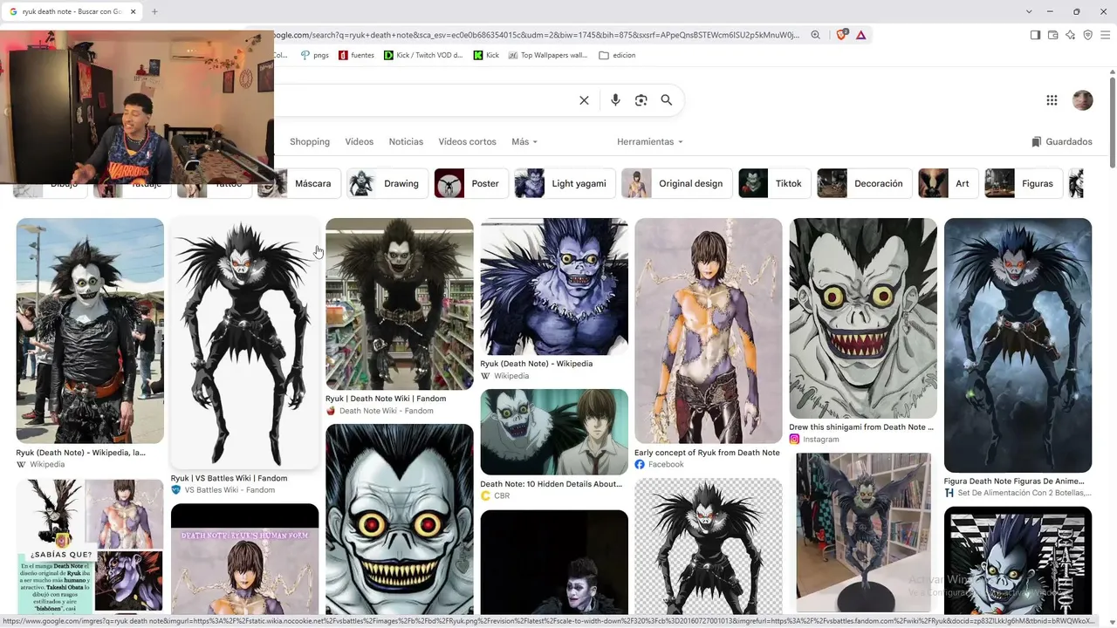Open the Figura Death Note figure image
Viewport: 1117px width, 628px height.
pyautogui.click(x=1018, y=345)
